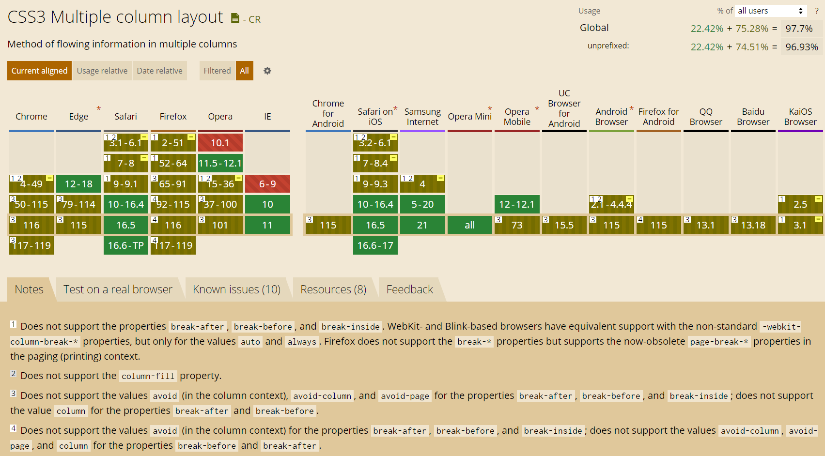Select QQ Browser 13.1 cell
The image size is (825, 456).
click(x=706, y=225)
